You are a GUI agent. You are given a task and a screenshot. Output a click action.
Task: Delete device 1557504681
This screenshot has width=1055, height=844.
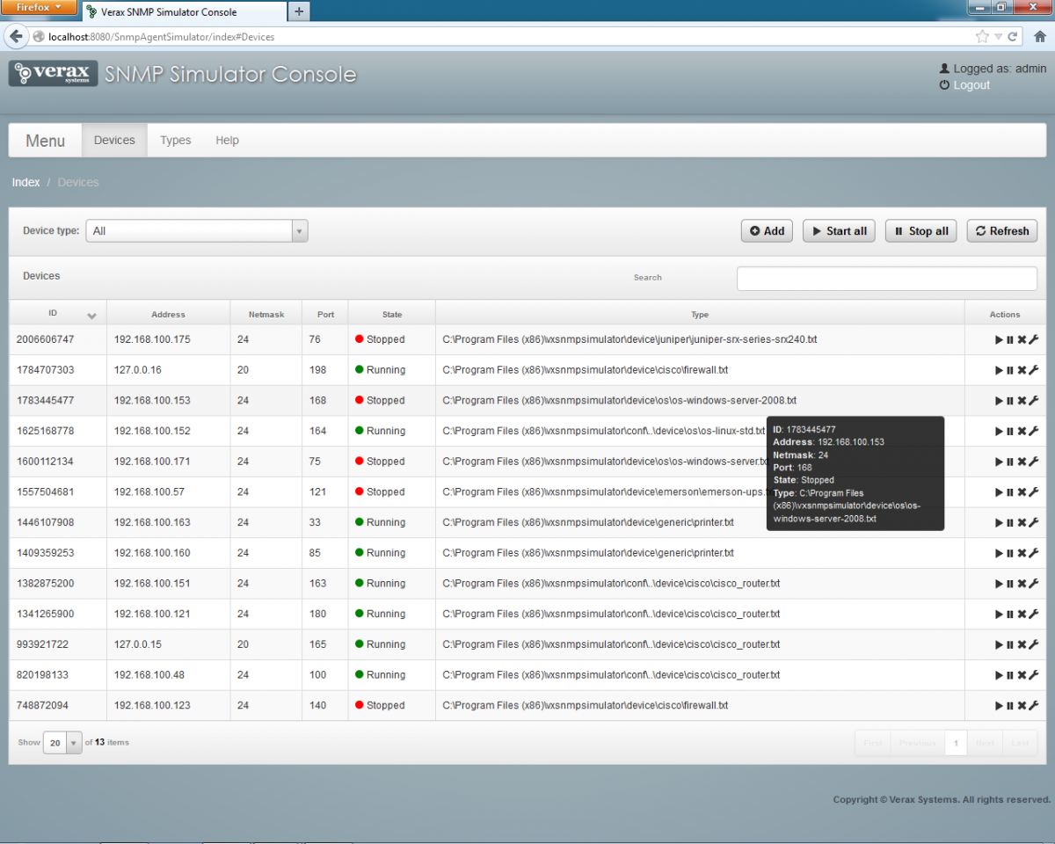(x=1022, y=492)
